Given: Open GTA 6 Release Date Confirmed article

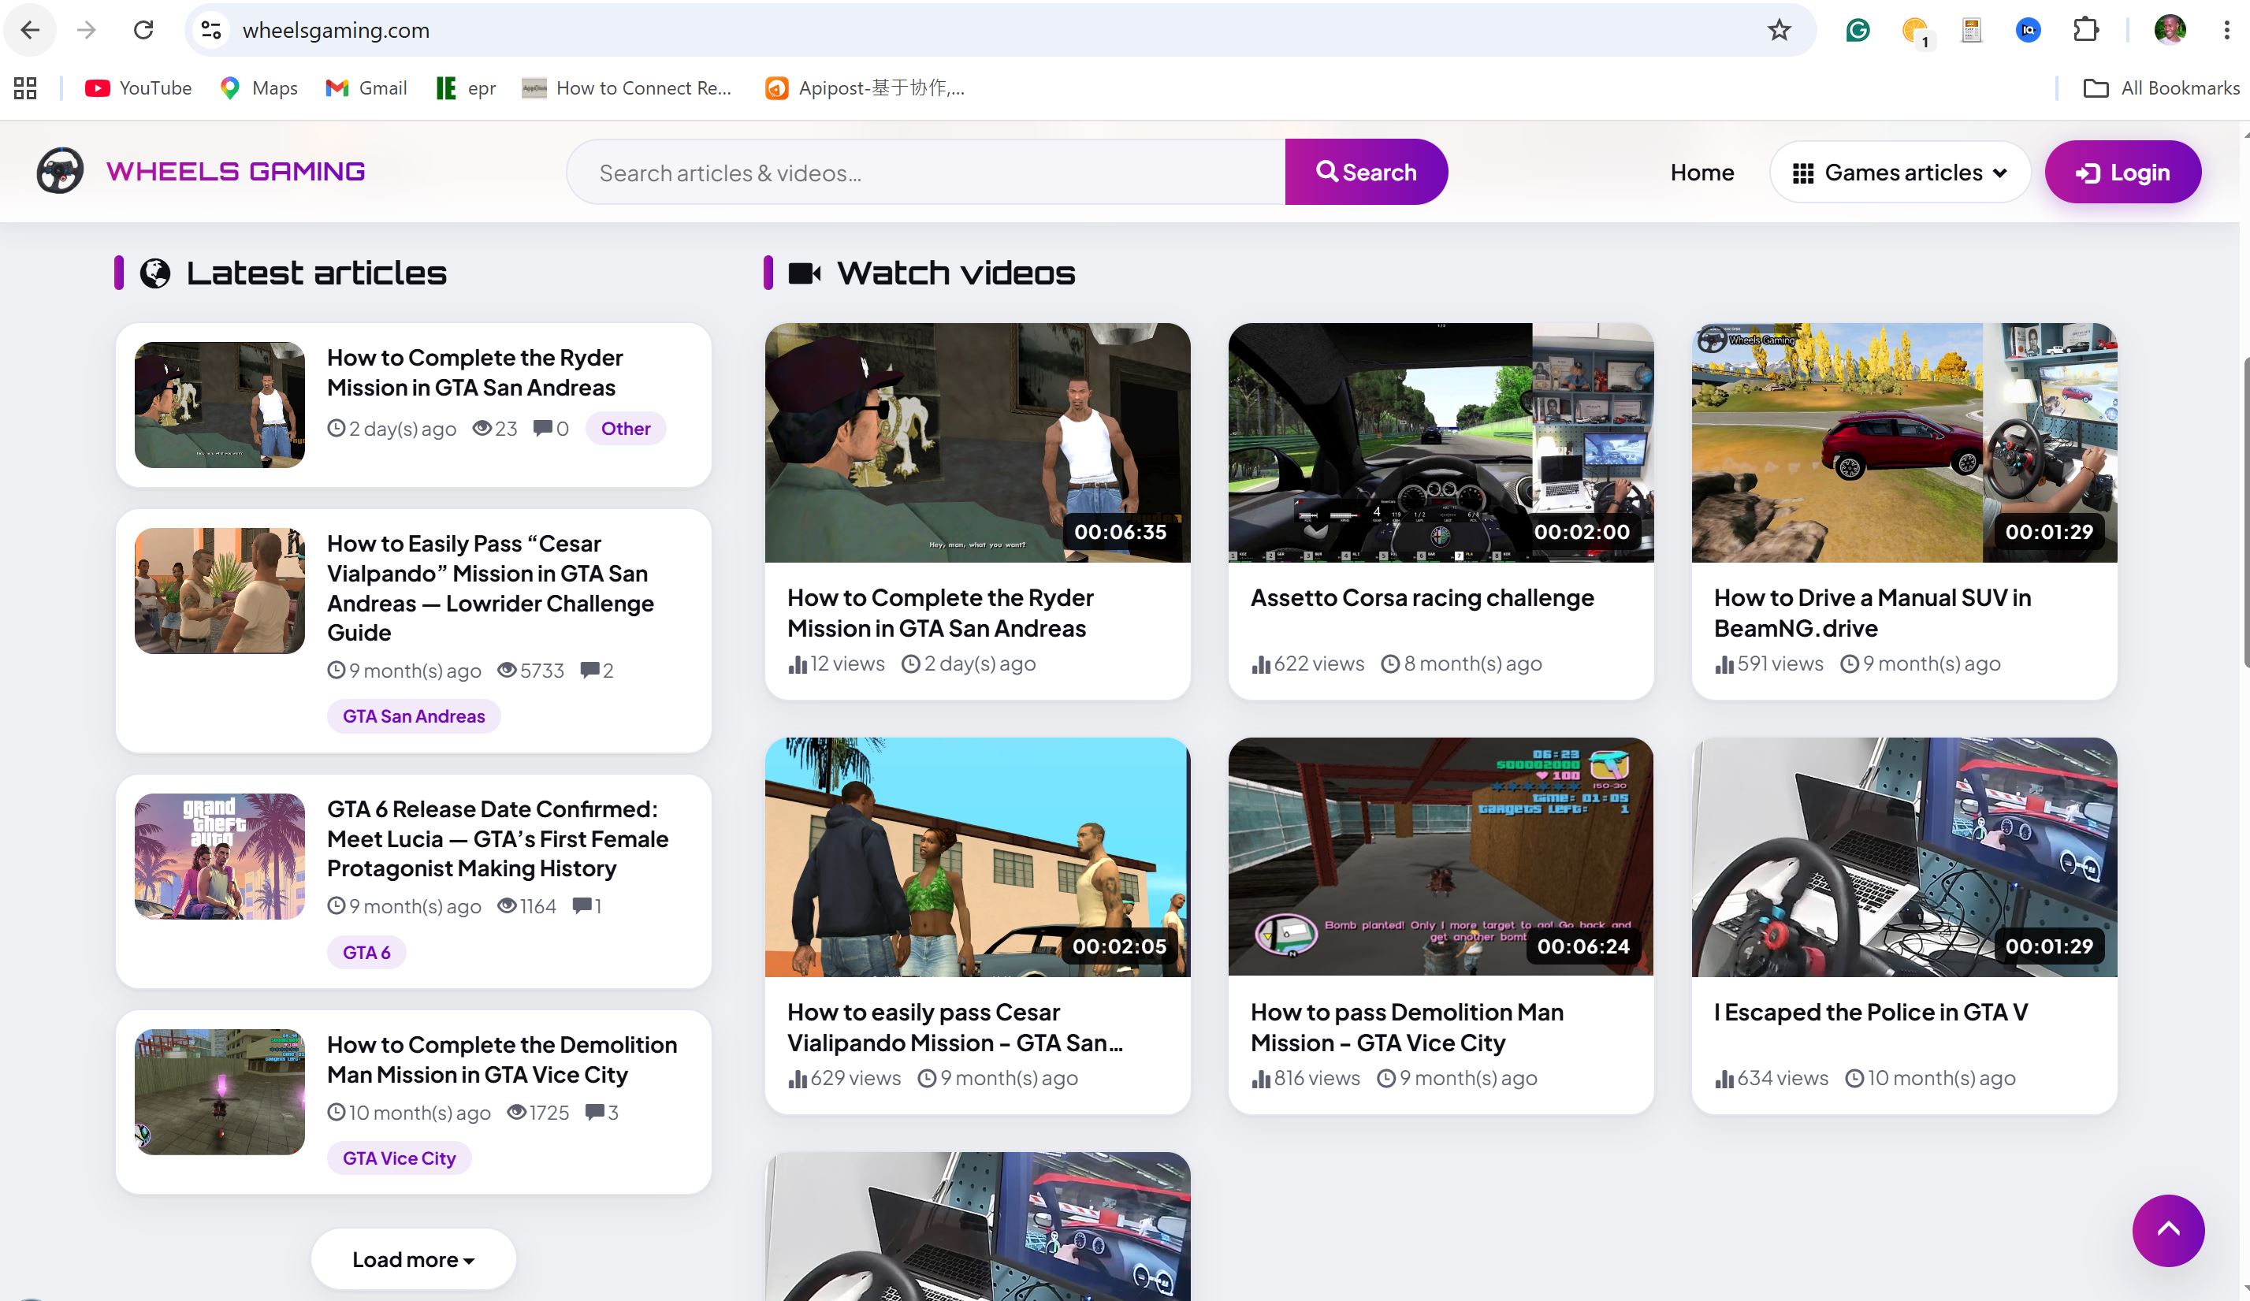Looking at the screenshot, I should coord(497,838).
